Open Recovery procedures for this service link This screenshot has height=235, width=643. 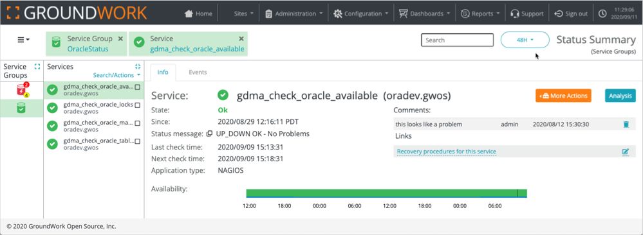[x=447, y=152]
